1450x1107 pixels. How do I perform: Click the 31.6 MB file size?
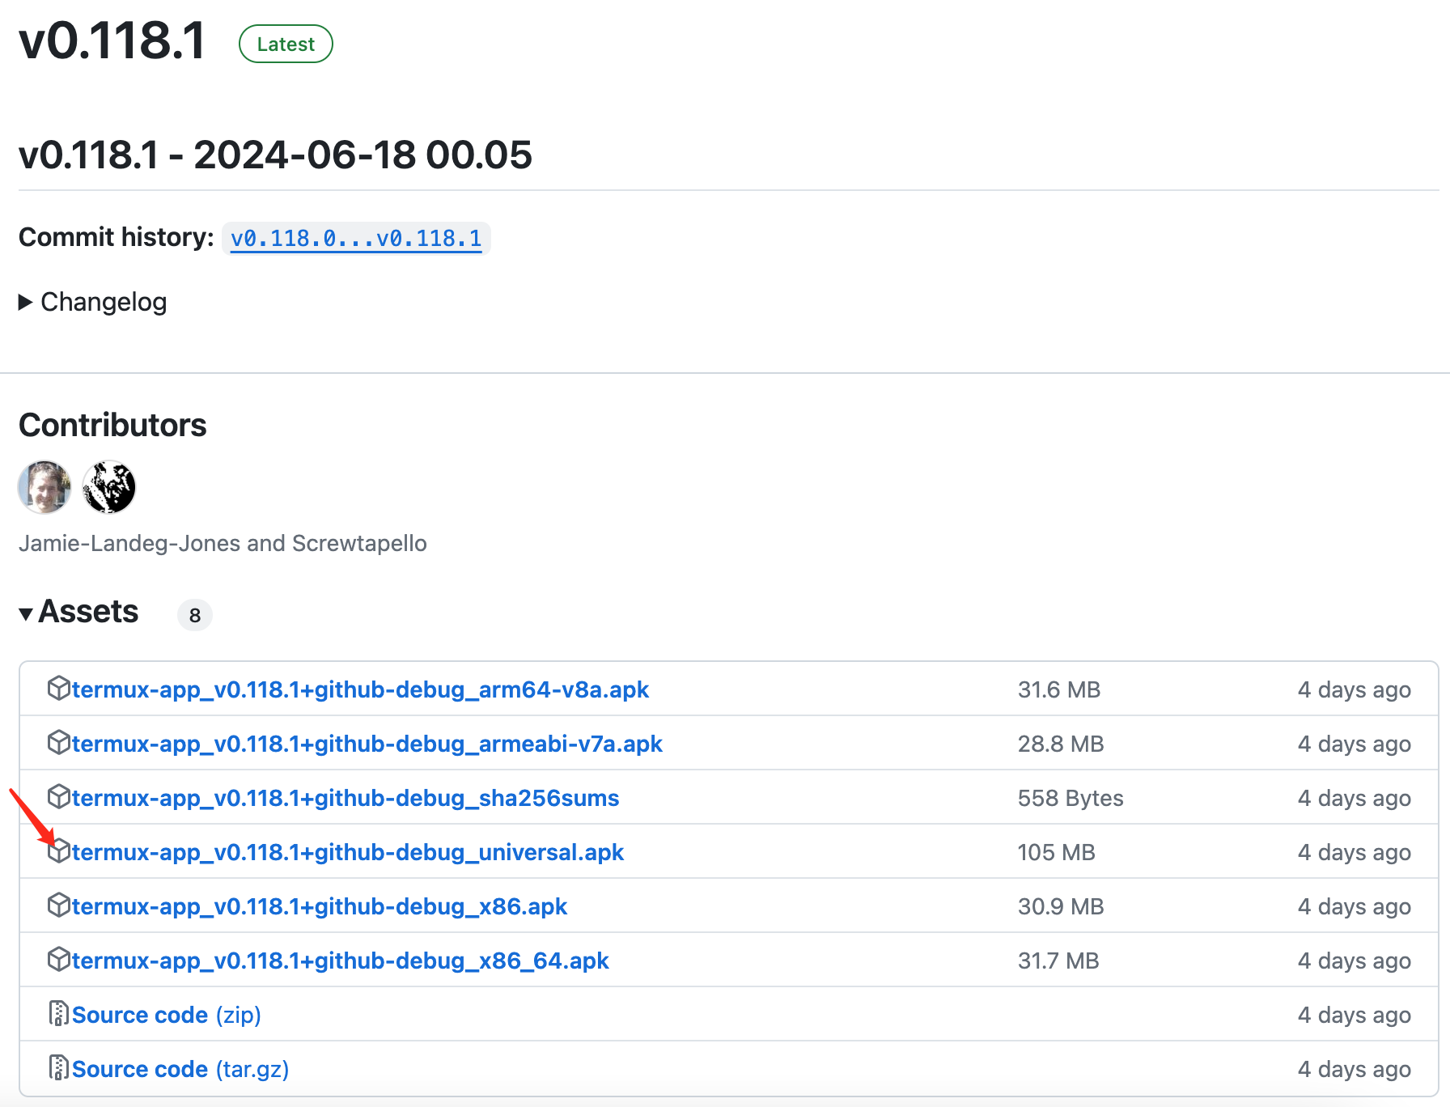(1059, 689)
